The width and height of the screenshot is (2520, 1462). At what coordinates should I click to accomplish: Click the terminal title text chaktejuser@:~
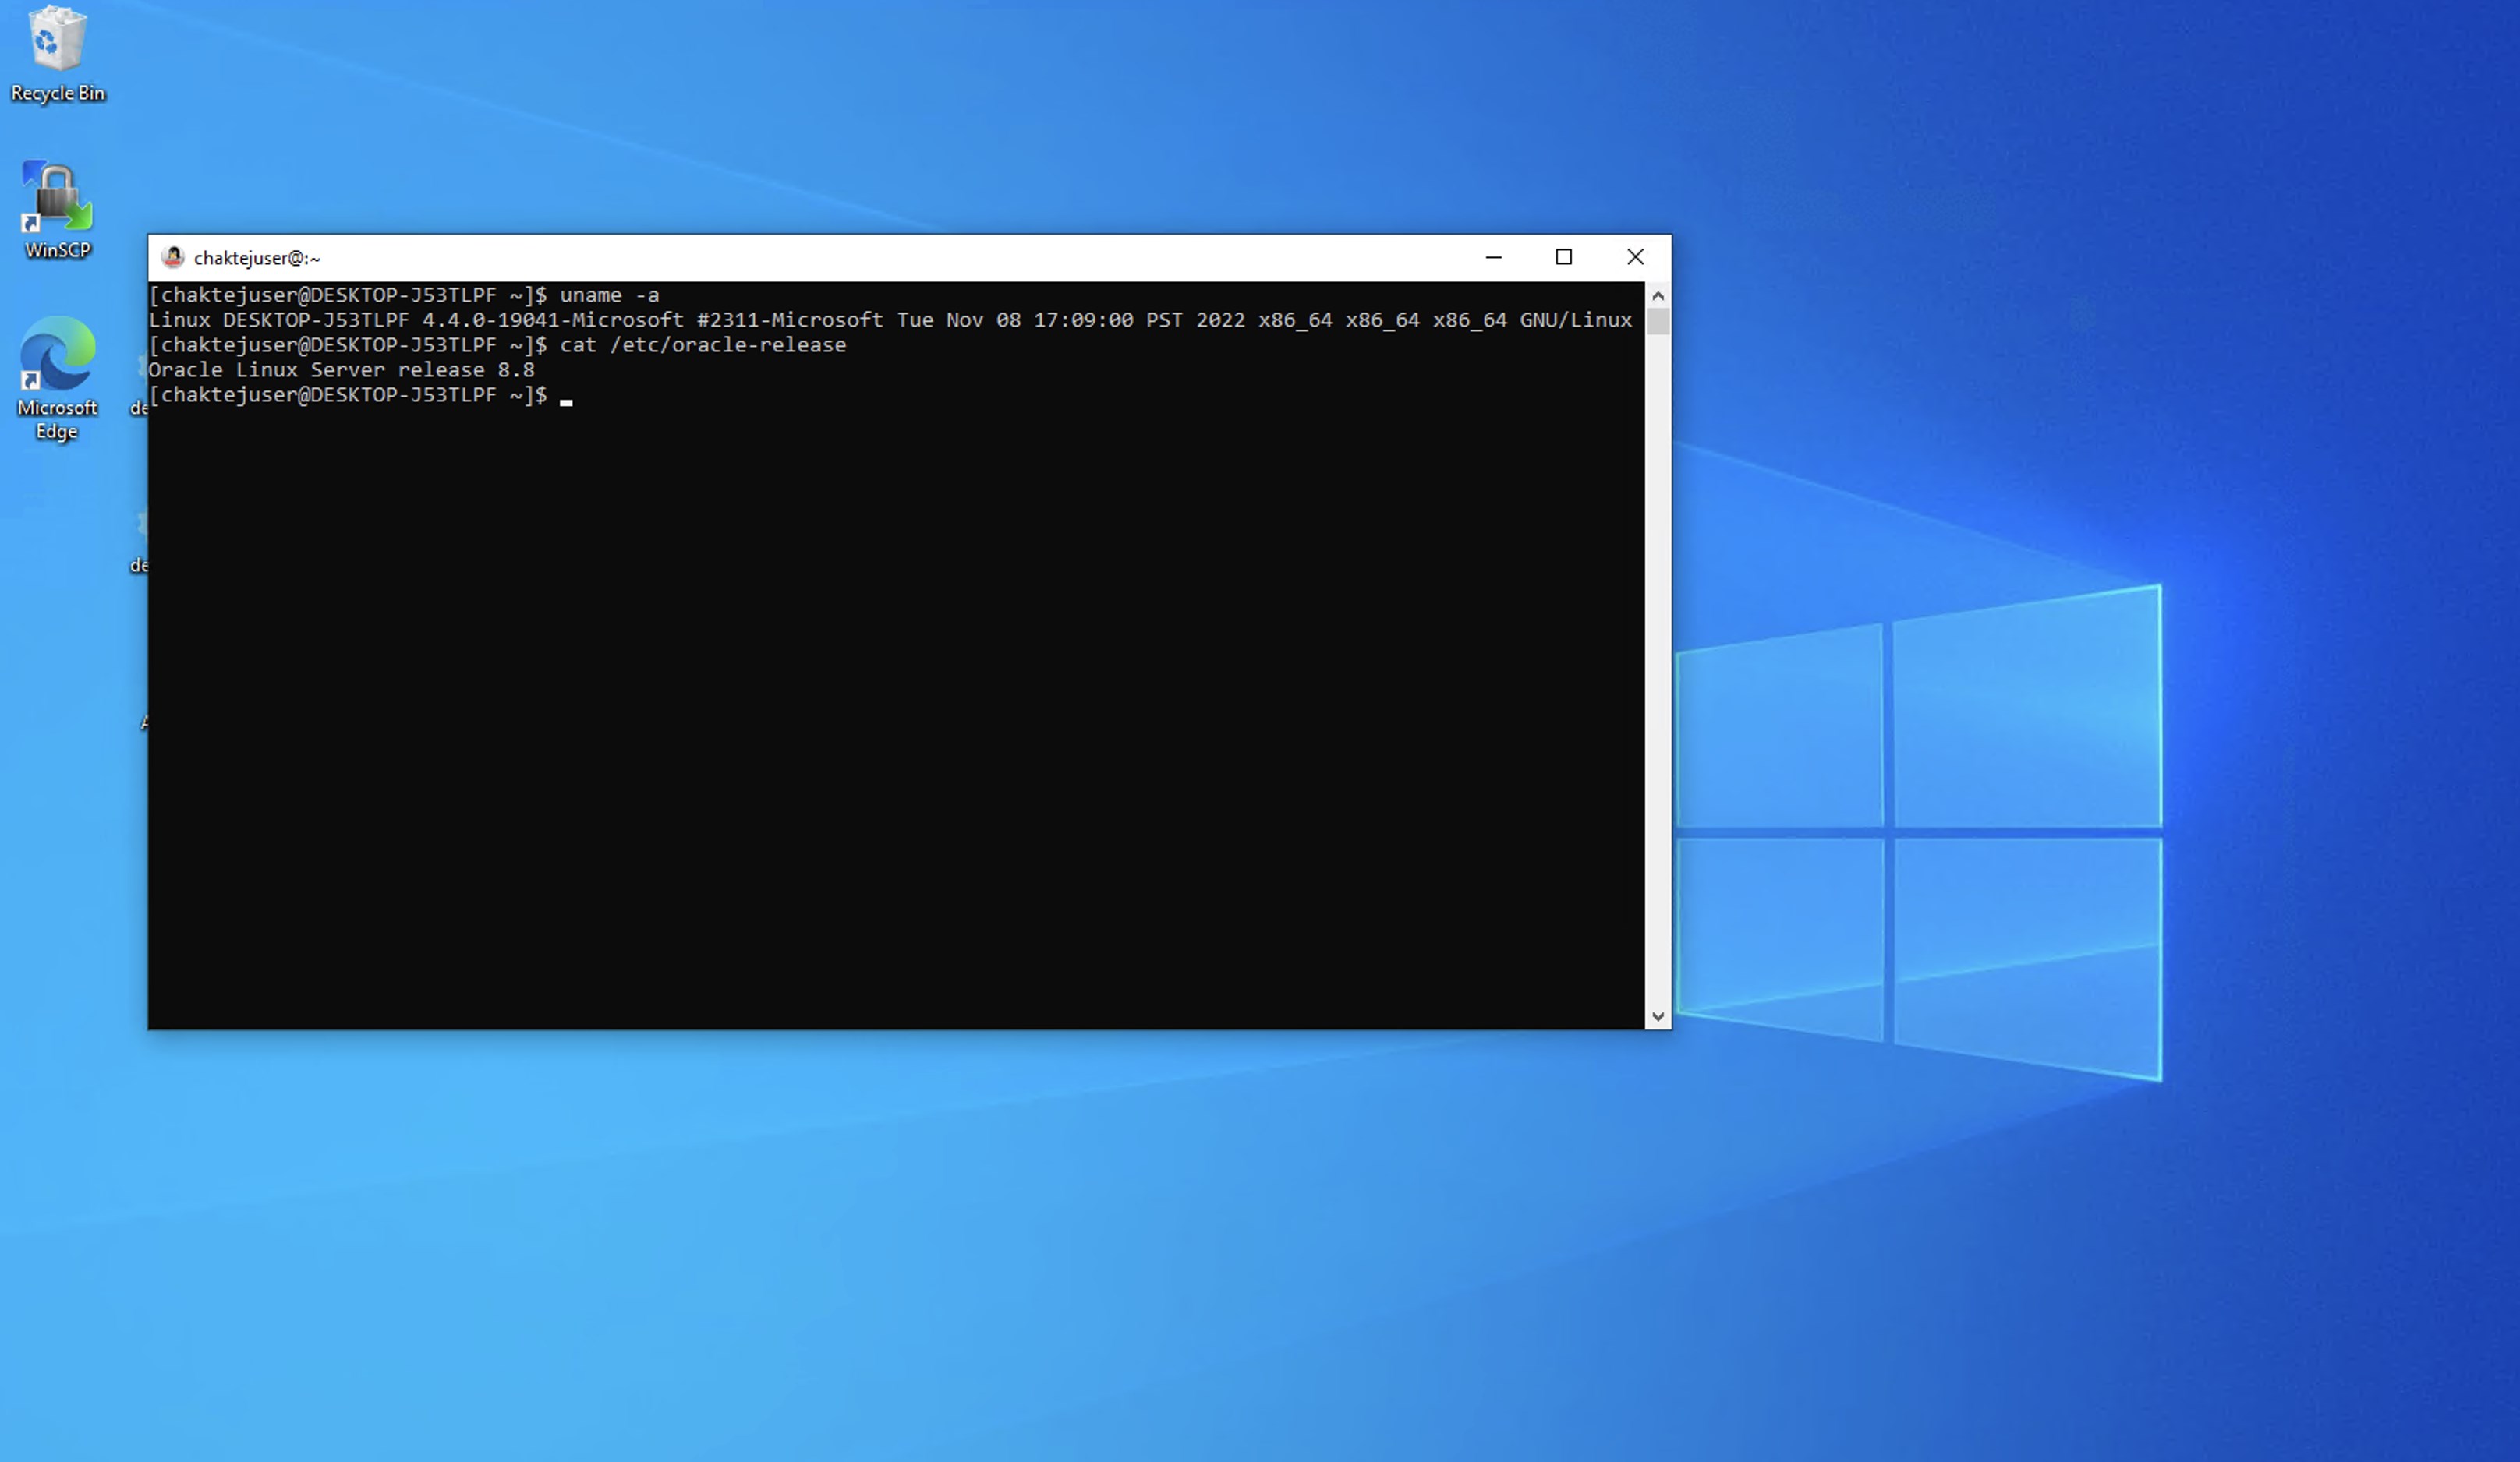(257, 259)
